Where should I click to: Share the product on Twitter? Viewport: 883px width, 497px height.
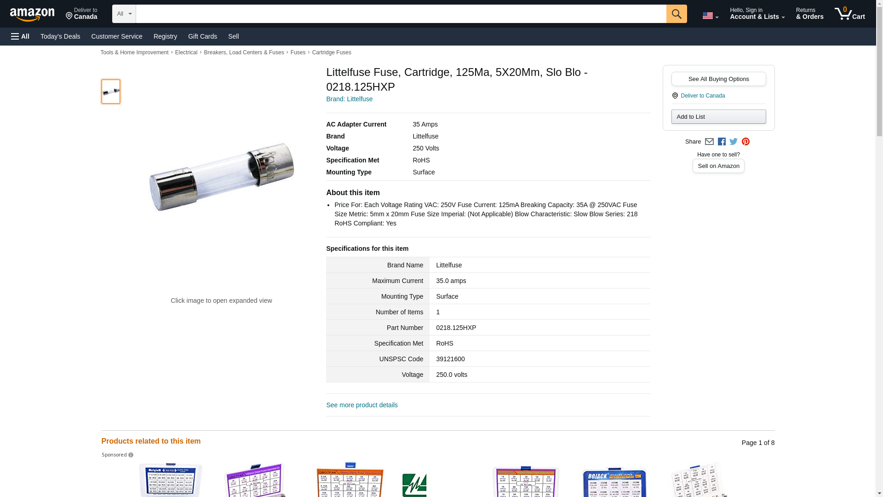(734, 142)
